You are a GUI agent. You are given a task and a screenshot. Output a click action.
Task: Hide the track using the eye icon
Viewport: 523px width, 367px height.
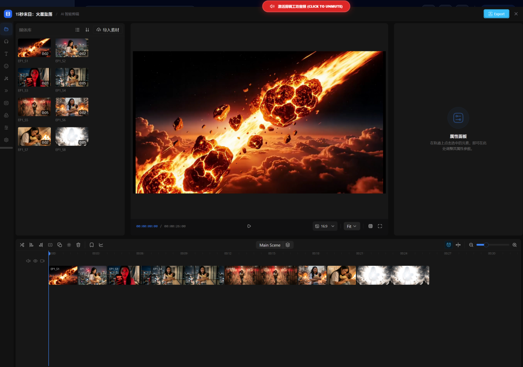tap(35, 261)
